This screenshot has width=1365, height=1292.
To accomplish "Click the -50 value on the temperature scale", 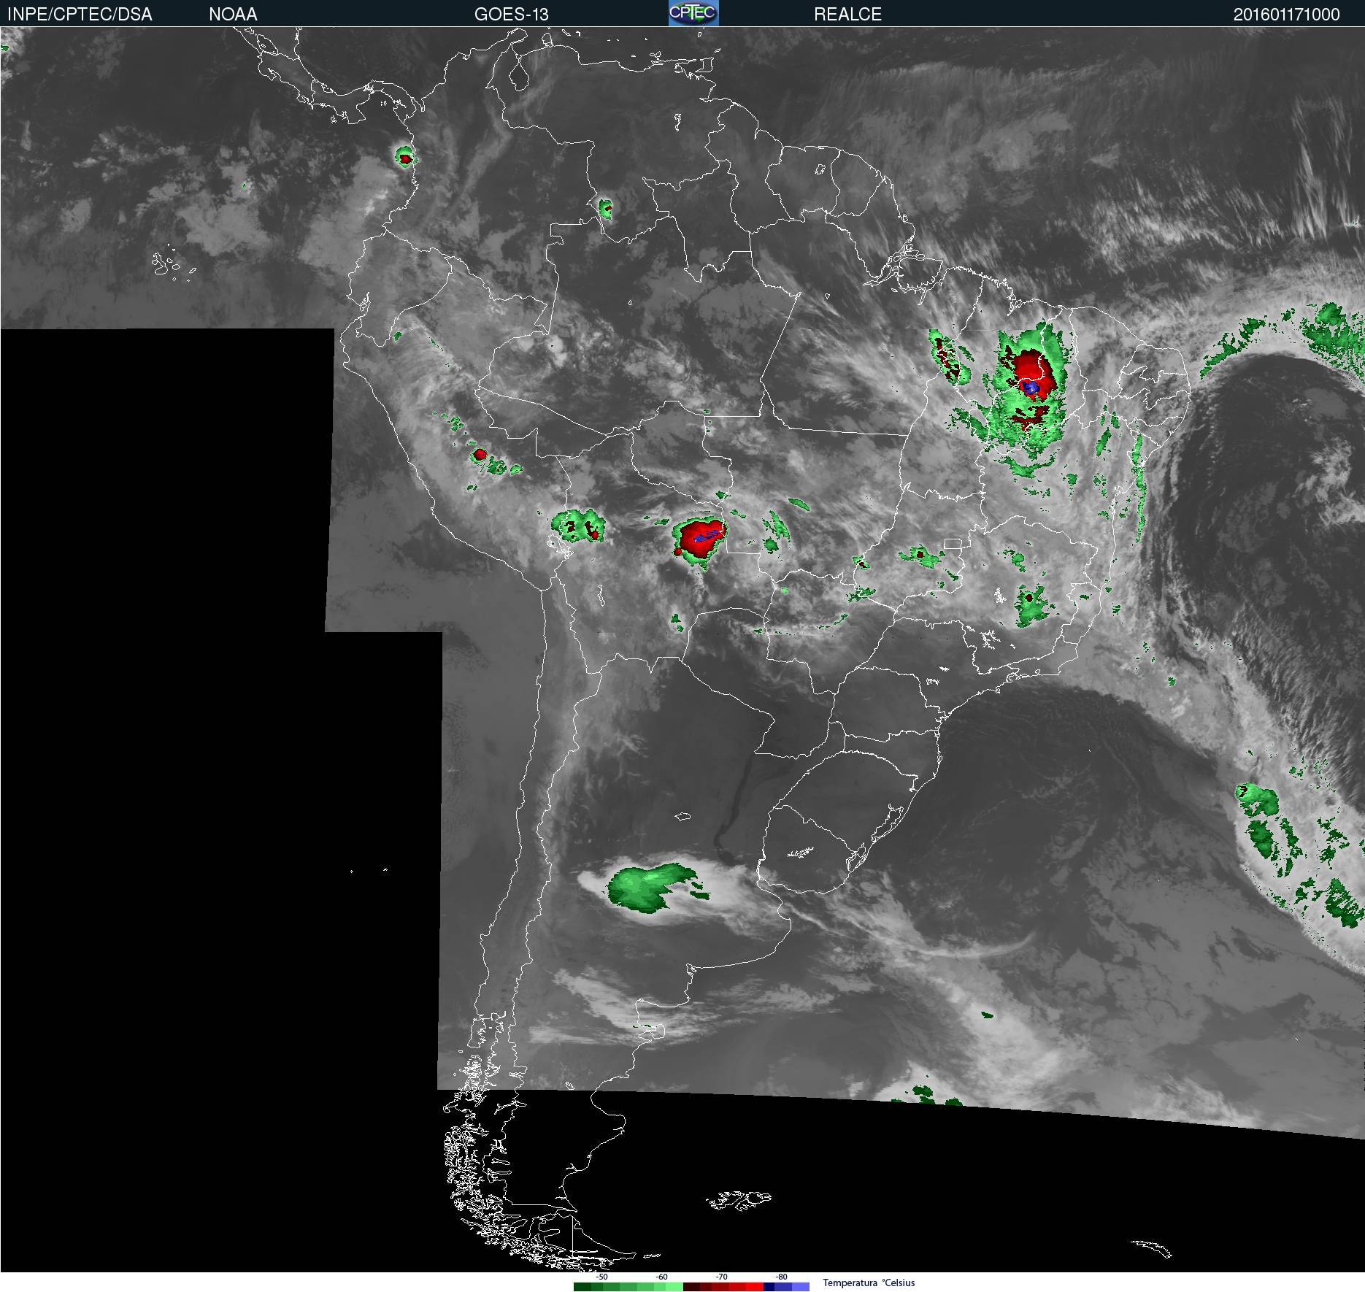I will [x=601, y=1277].
